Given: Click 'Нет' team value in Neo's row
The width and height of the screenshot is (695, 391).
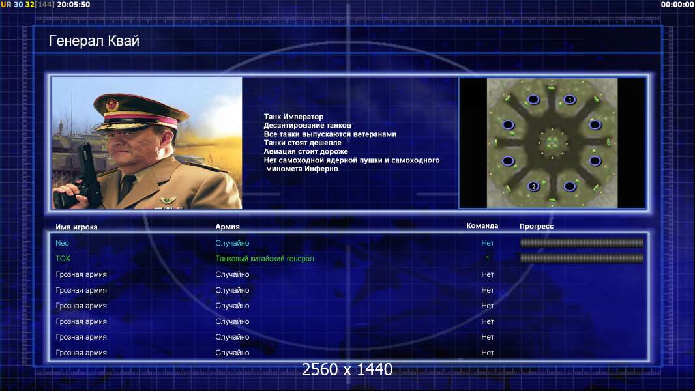Looking at the screenshot, I should pos(488,243).
